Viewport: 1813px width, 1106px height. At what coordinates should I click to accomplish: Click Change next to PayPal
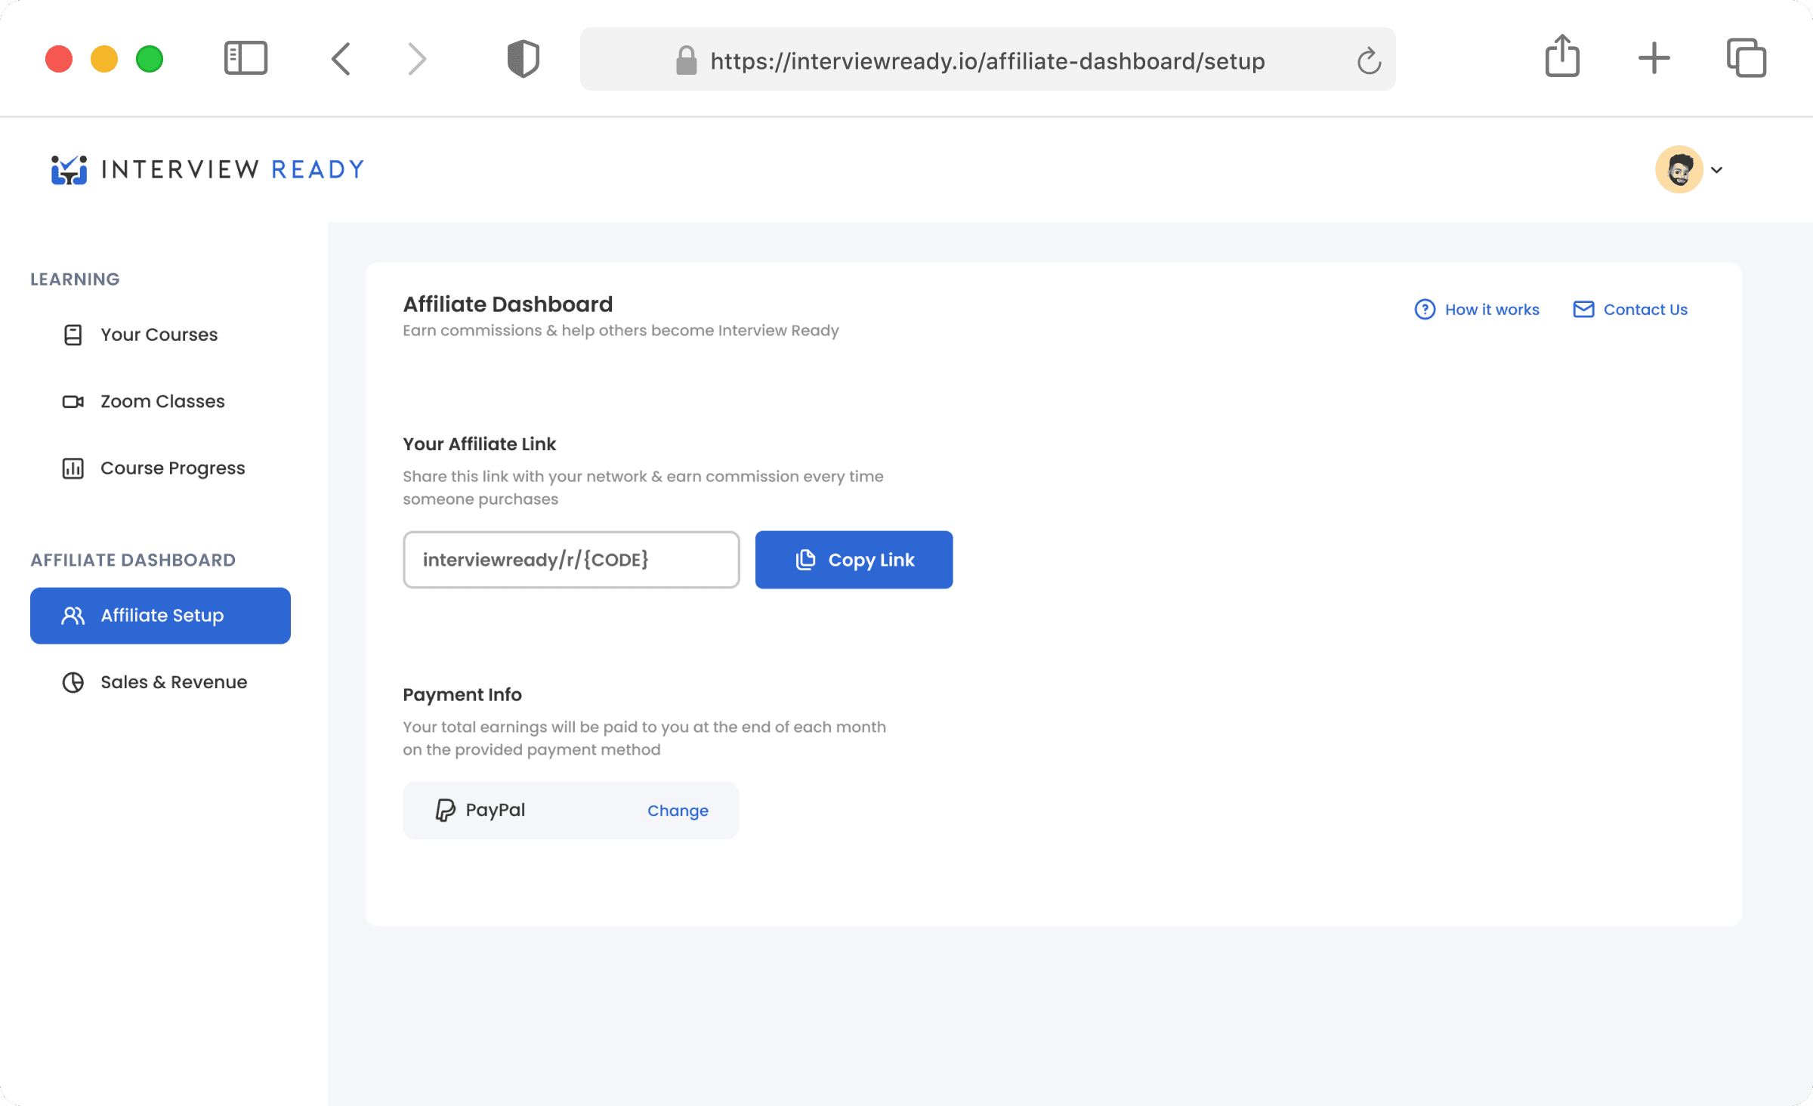678,811
